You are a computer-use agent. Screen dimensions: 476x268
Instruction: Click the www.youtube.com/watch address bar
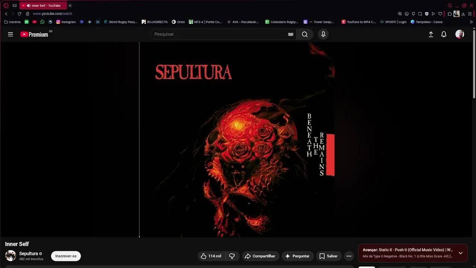(x=52, y=14)
